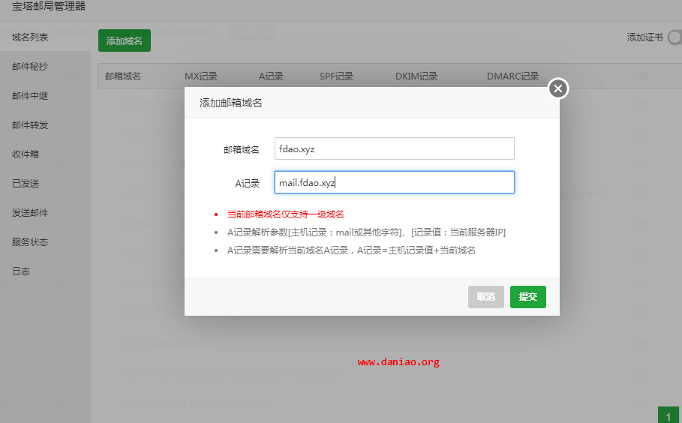Click the 添加邮箱域名 dialog title
This screenshot has height=423, width=682.
pos(230,103)
